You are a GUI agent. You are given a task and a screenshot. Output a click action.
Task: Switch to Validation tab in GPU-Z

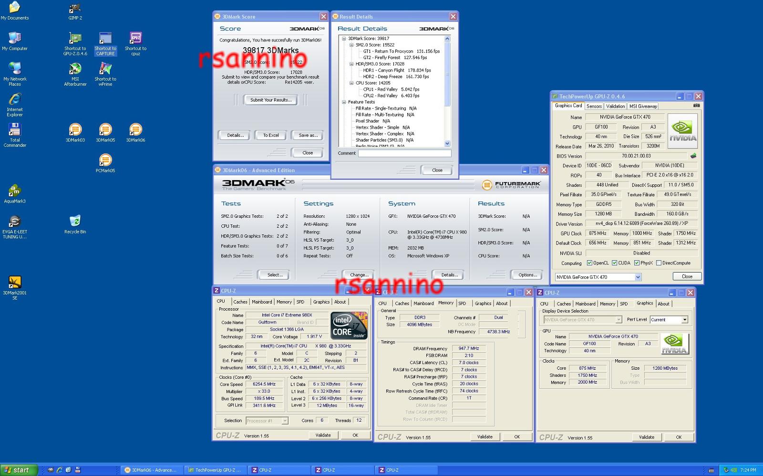pos(615,106)
